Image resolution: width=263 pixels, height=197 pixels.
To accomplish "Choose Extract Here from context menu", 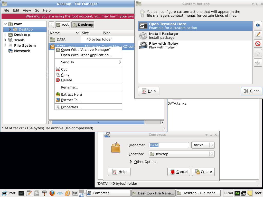I will tap(71, 94).
